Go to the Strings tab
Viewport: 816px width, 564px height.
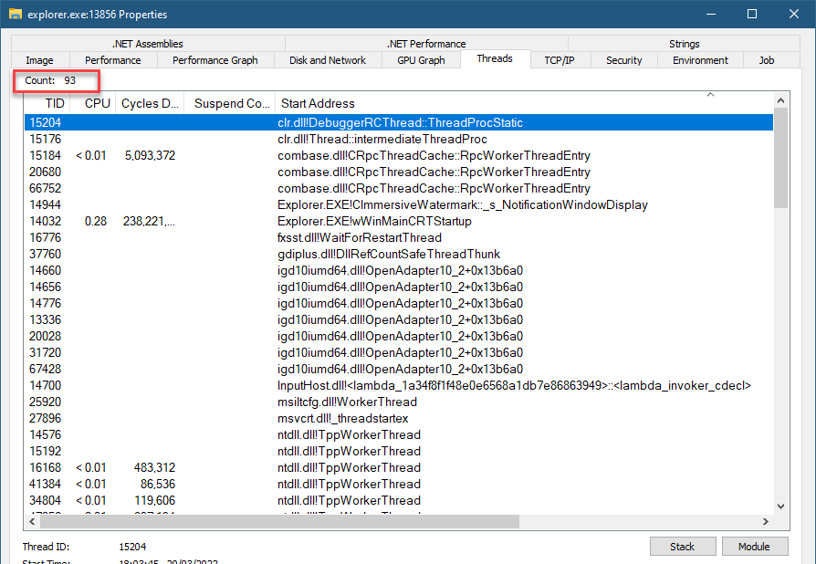point(684,43)
